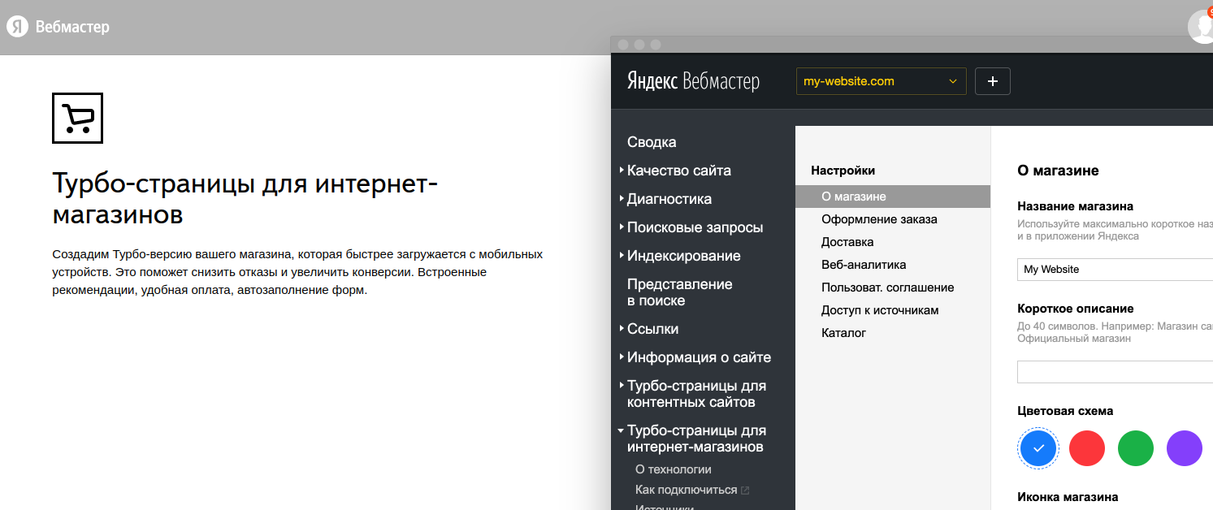
Task: Select the Веб-аналитика settings tab
Action: click(x=864, y=265)
